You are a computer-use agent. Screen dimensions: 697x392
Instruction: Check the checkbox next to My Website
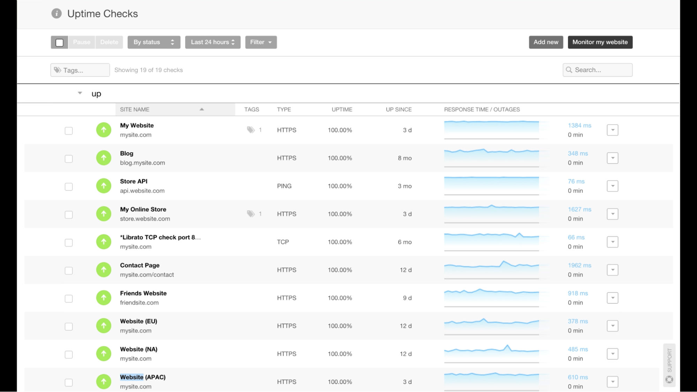(68, 130)
